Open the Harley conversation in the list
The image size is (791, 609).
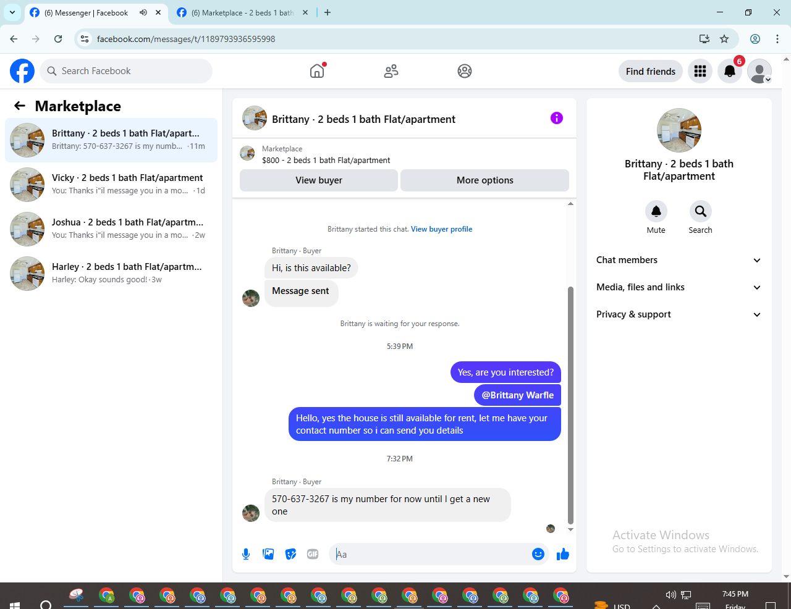click(111, 274)
